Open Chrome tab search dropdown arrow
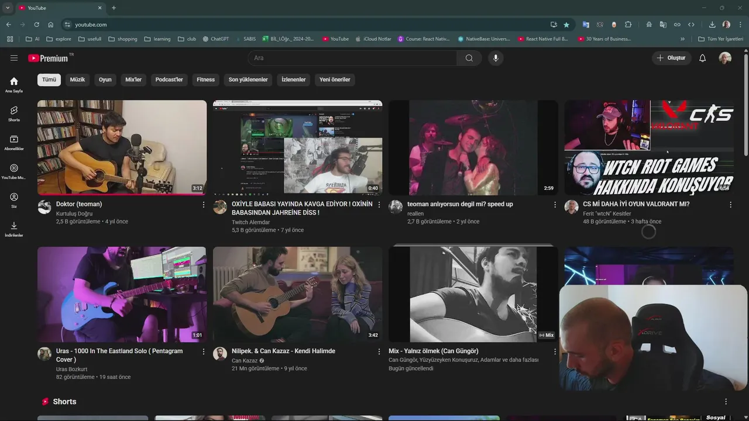Image resolution: width=749 pixels, height=421 pixels. click(8, 8)
